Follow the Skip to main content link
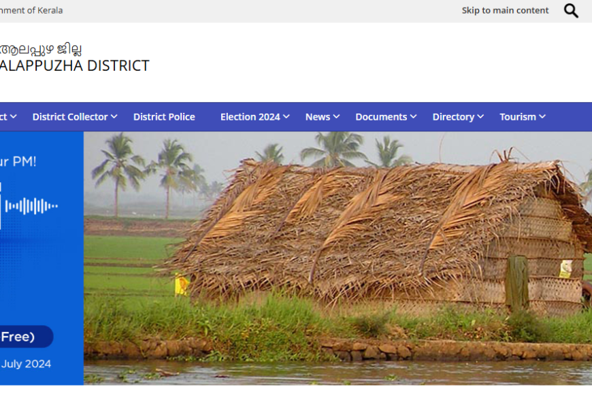The image size is (592, 408). [x=505, y=11]
